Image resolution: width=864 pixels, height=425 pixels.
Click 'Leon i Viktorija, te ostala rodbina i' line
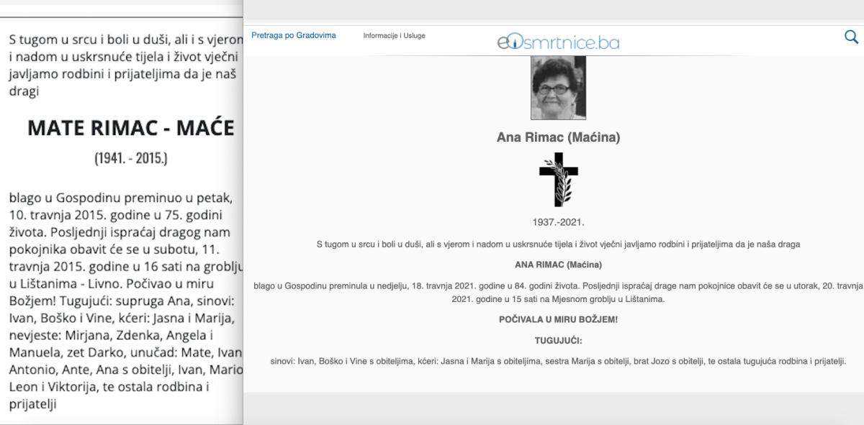(109, 387)
